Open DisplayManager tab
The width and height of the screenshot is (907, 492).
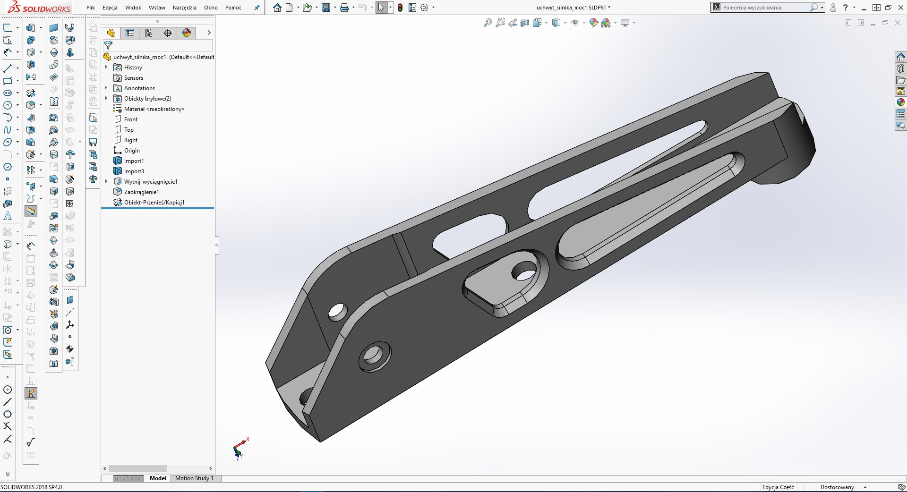tap(187, 33)
